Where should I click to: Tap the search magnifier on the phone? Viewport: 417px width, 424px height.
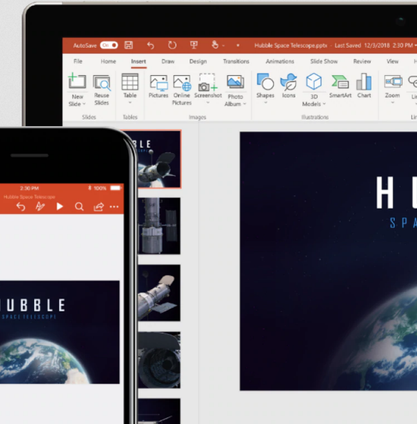pyautogui.click(x=79, y=207)
